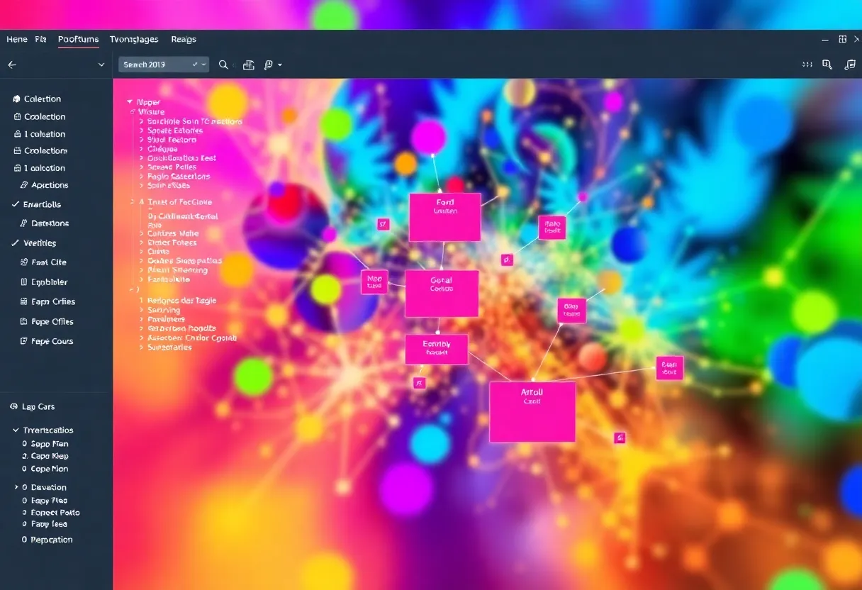Select the Sapo Men radio option

coord(24,442)
